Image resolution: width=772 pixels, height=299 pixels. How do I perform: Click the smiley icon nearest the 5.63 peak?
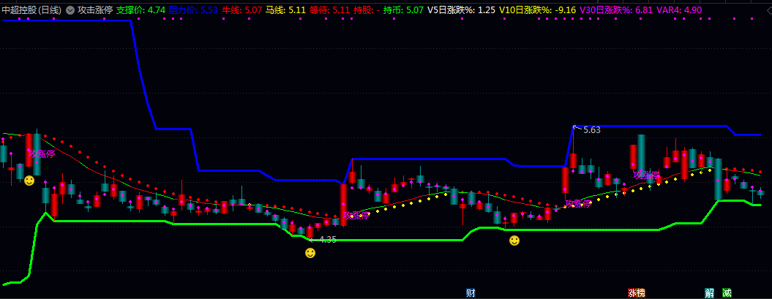(x=514, y=241)
